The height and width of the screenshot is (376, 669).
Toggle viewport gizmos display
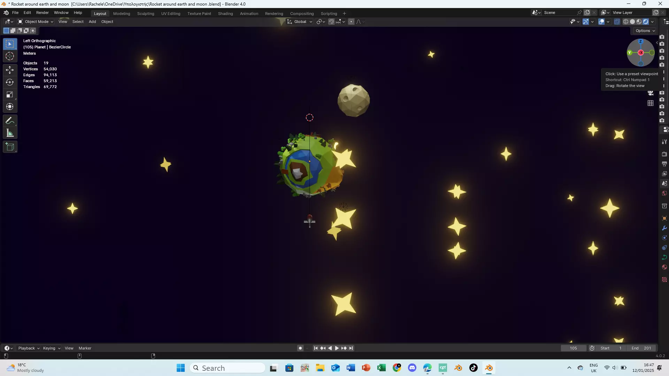pos(586,22)
